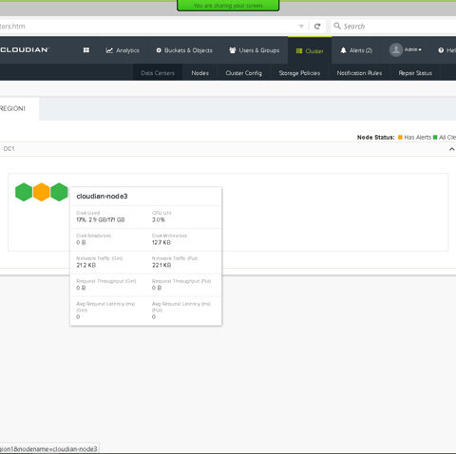Click the Admin avatar icon
Screen dimensions: 456x454
click(396, 50)
